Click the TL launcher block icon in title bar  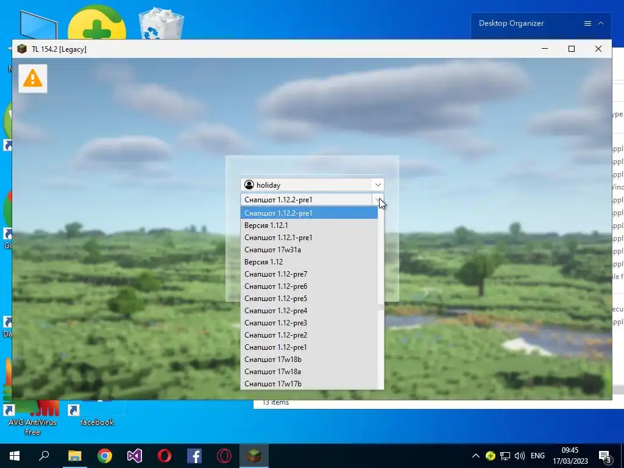click(x=22, y=49)
